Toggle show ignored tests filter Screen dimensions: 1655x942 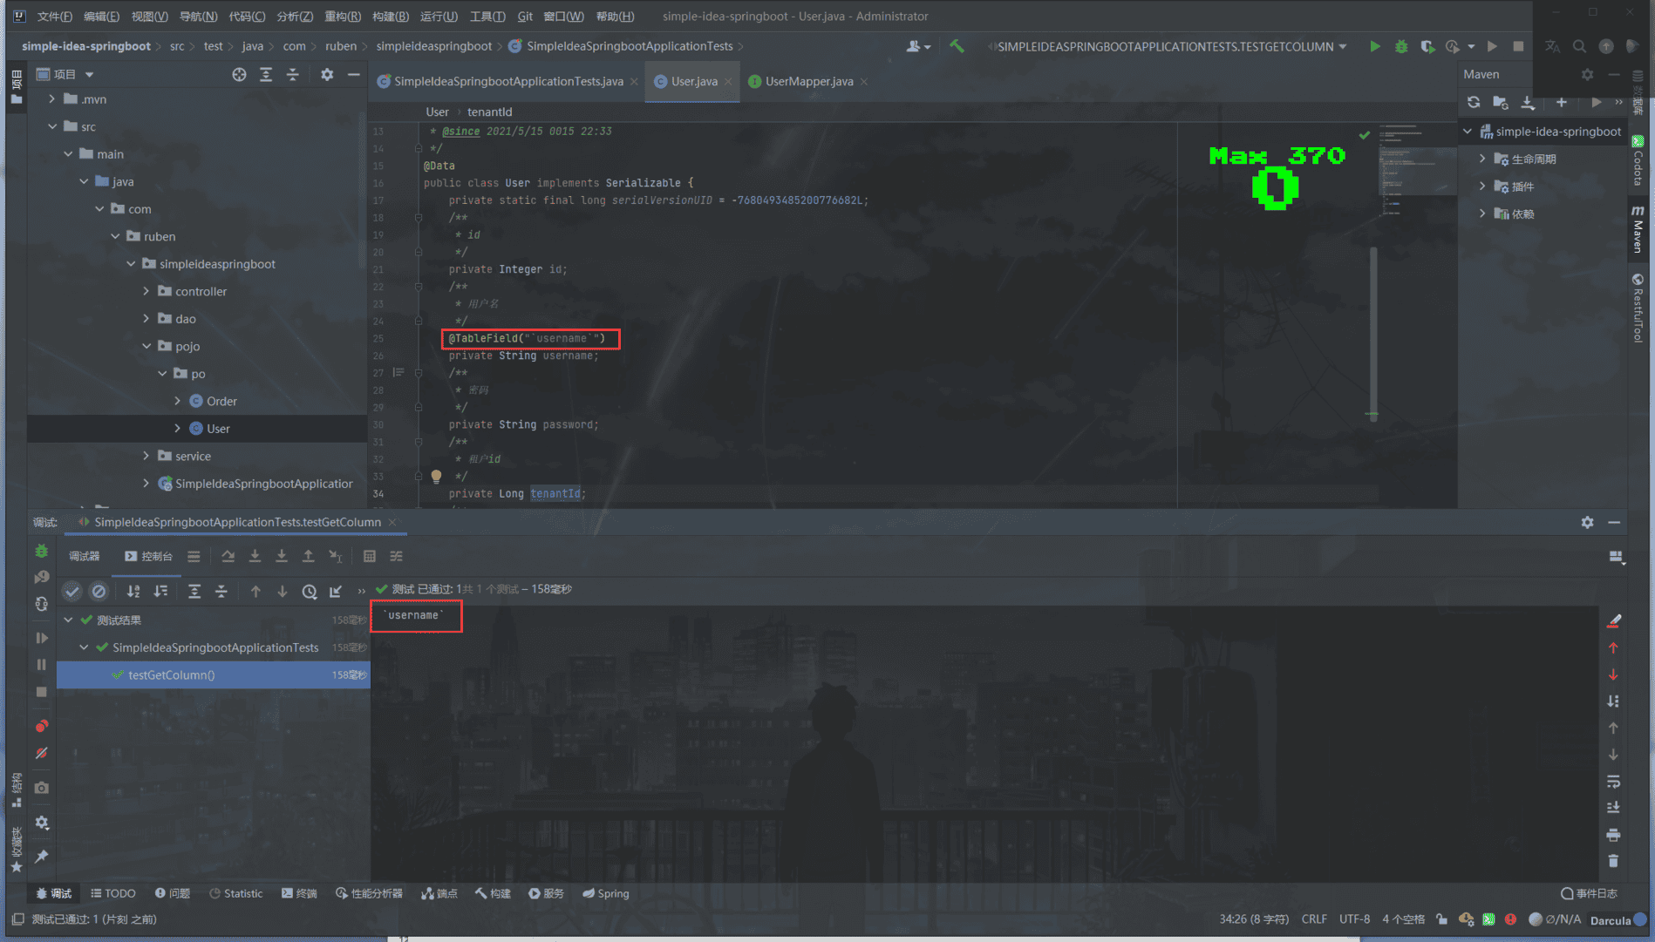(x=99, y=591)
